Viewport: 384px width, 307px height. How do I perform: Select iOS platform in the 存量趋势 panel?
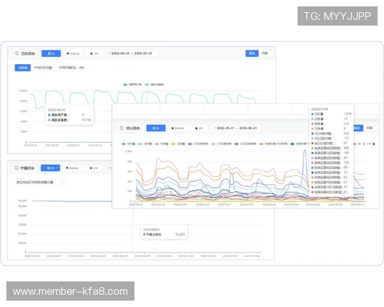click(x=93, y=168)
